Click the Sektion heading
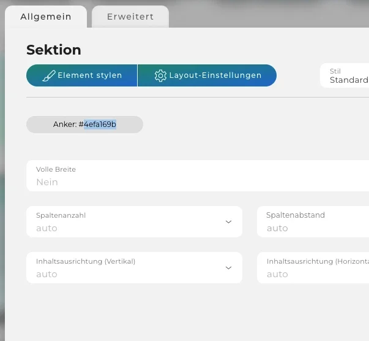Viewport: 369px width, 341px height. pos(54,50)
